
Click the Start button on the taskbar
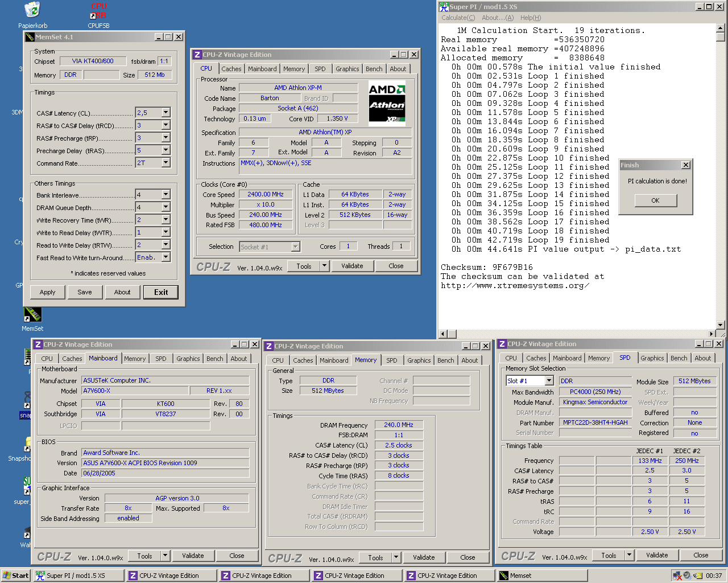(x=15, y=576)
